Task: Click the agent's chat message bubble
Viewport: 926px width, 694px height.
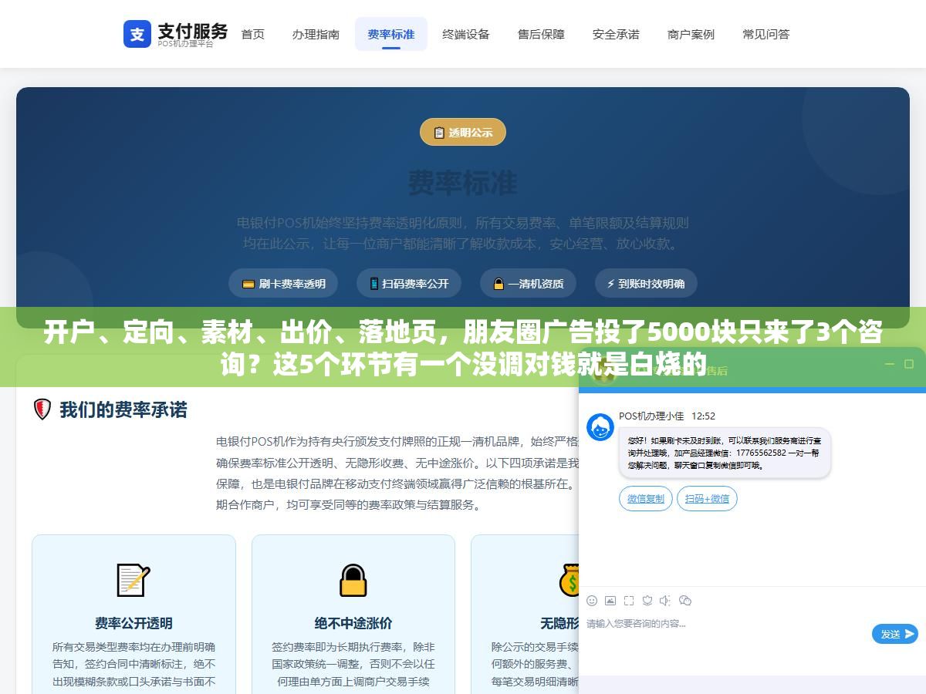Action: [x=725, y=453]
